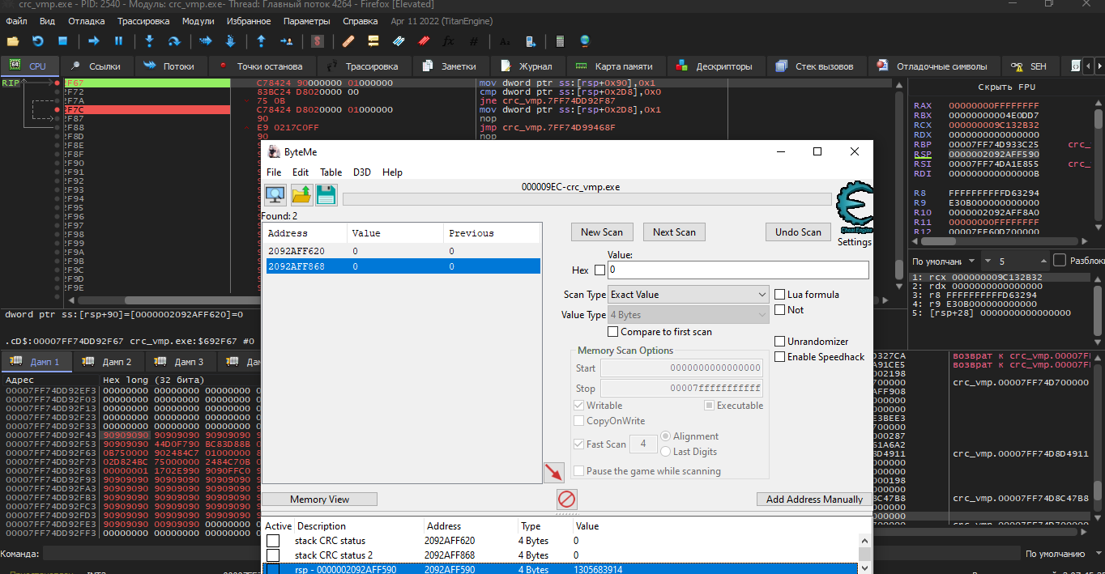Step into with the down-arrow toolbar icon
Screen dimensions: 1105x574
point(149,40)
